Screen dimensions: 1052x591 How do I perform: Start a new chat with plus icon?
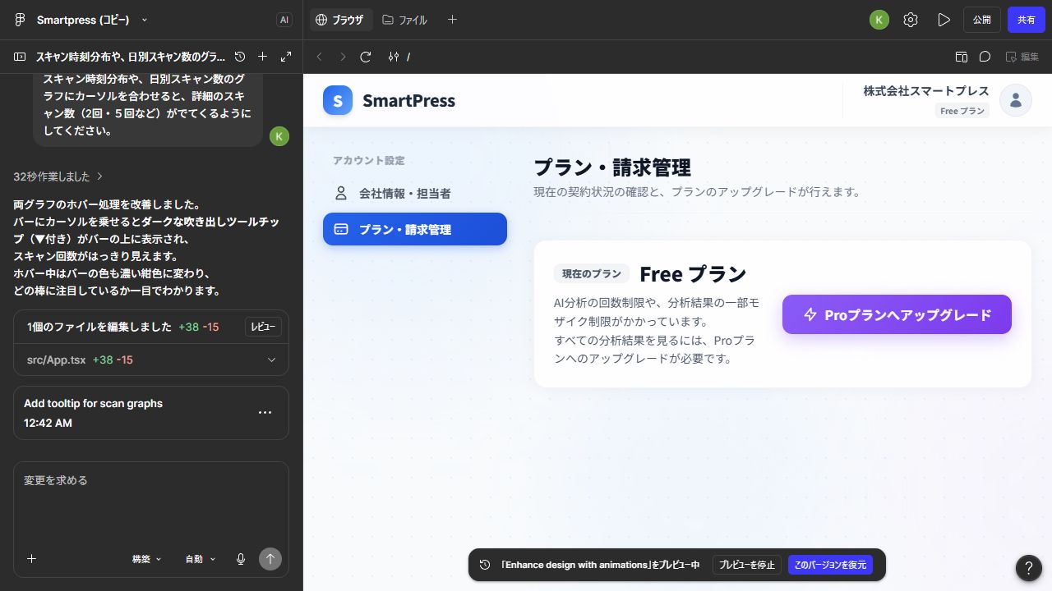pos(262,57)
